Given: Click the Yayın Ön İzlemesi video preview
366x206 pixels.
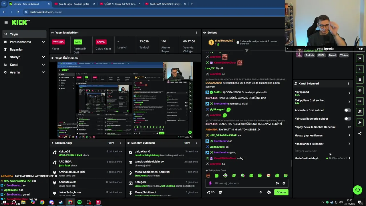Looking at the screenshot, I should coord(125,100).
